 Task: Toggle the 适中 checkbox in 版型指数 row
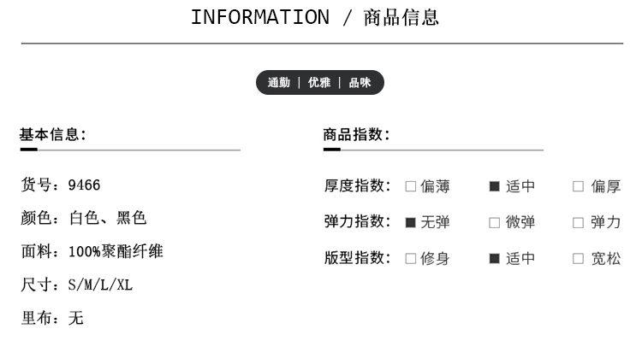coord(494,258)
